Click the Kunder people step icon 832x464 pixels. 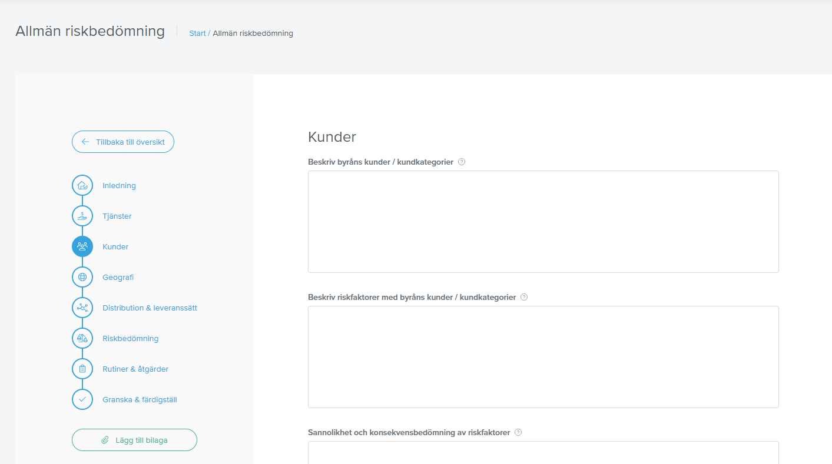pos(82,246)
